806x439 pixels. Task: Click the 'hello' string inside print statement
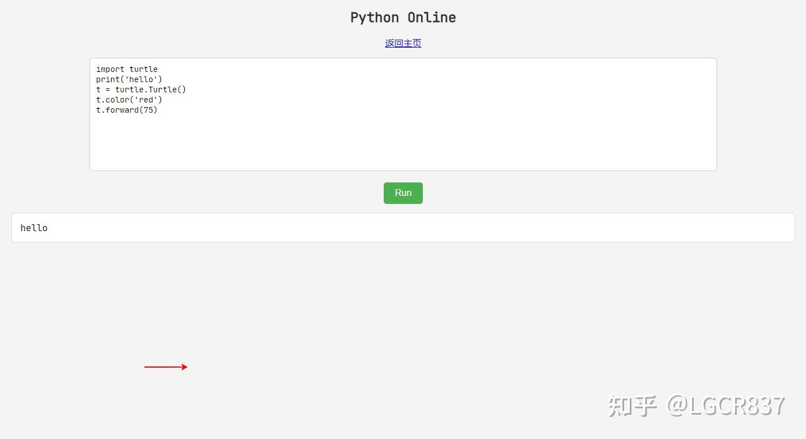click(141, 79)
